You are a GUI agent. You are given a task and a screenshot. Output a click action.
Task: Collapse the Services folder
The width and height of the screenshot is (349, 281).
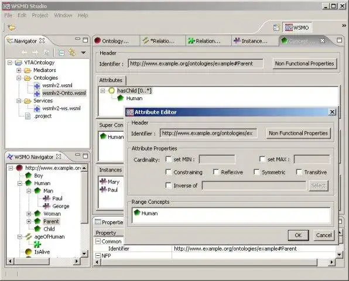pos(19,101)
